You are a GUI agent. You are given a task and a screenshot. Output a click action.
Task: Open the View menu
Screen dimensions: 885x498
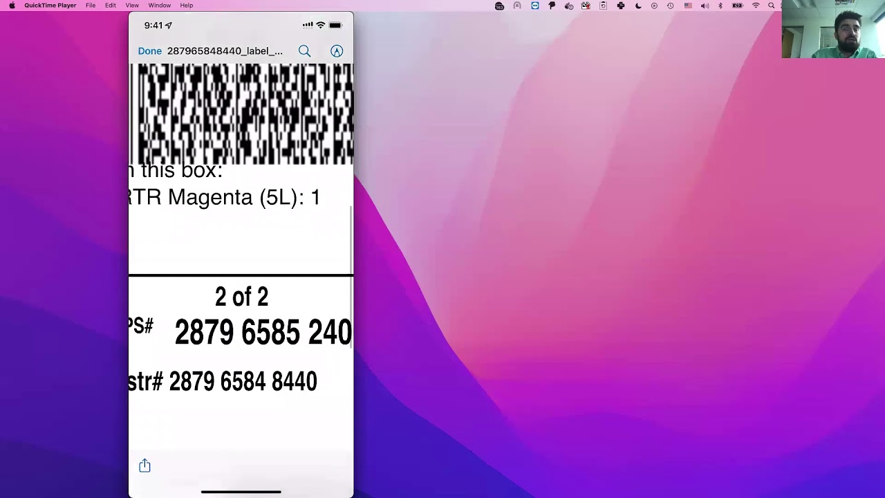(132, 6)
